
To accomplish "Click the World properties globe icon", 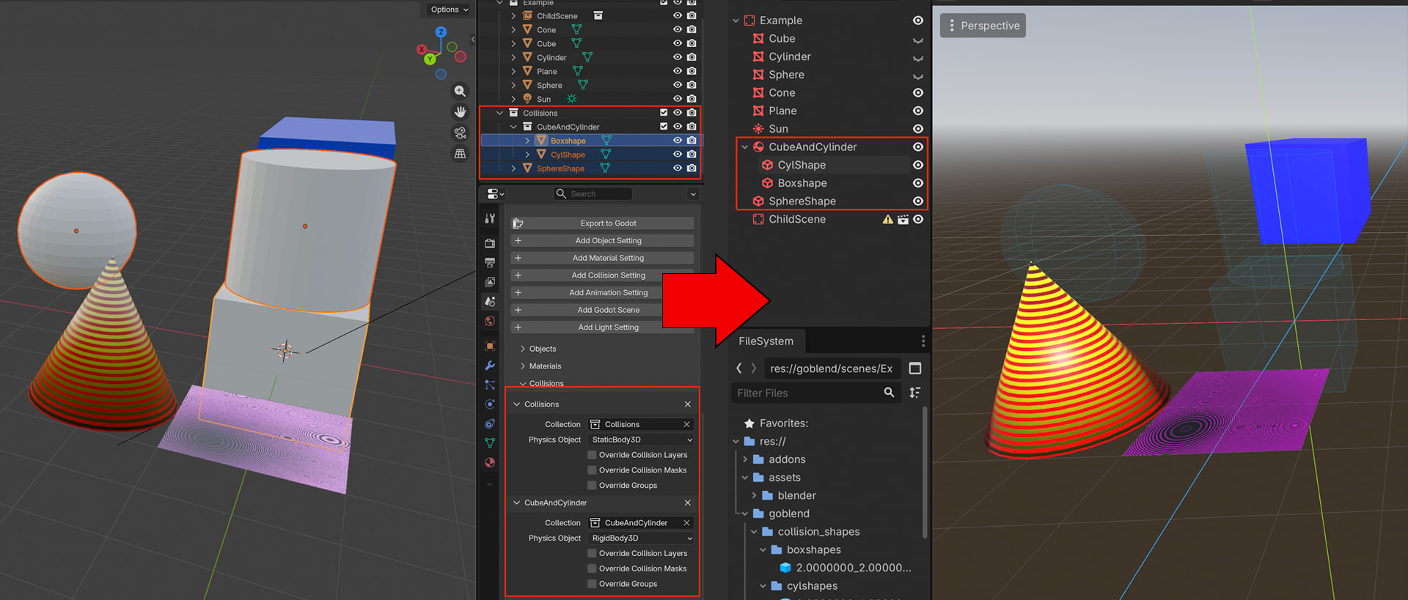I will (490, 322).
